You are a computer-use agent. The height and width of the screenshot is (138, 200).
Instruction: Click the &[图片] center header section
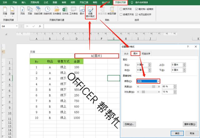pos(97,56)
